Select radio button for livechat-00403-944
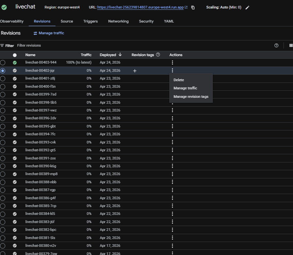 tap(3, 63)
